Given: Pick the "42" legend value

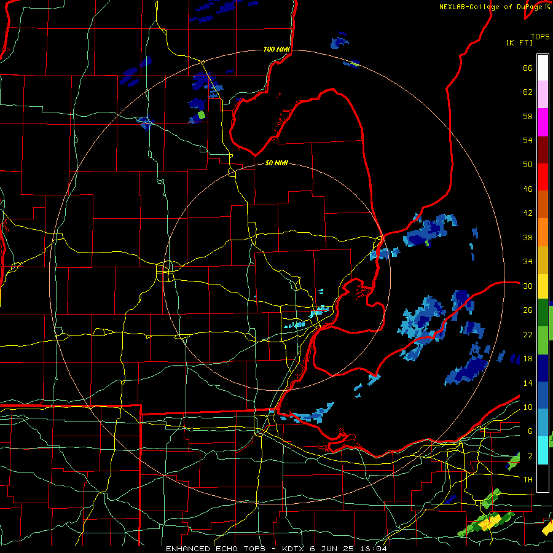Looking at the screenshot, I should [x=528, y=213].
